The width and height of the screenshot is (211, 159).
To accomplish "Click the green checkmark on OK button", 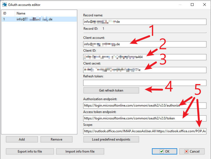I will [162, 152].
